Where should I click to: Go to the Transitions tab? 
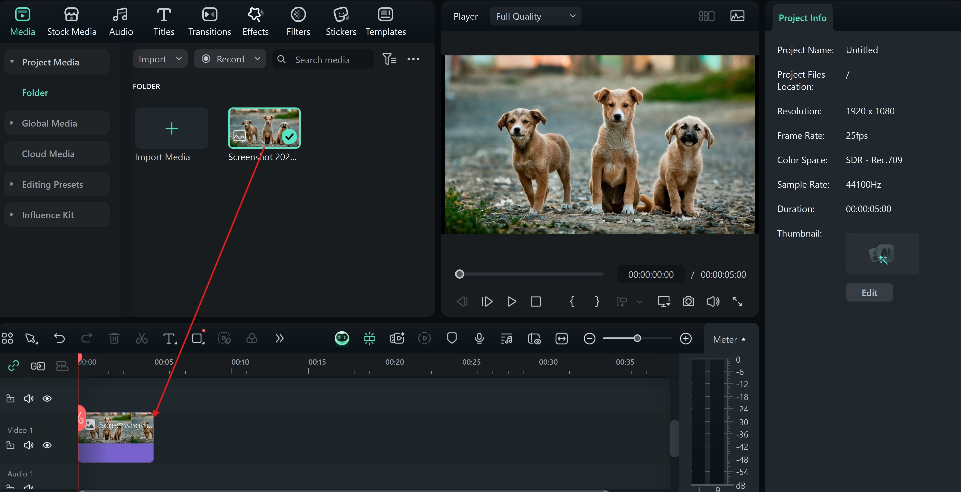coord(210,22)
